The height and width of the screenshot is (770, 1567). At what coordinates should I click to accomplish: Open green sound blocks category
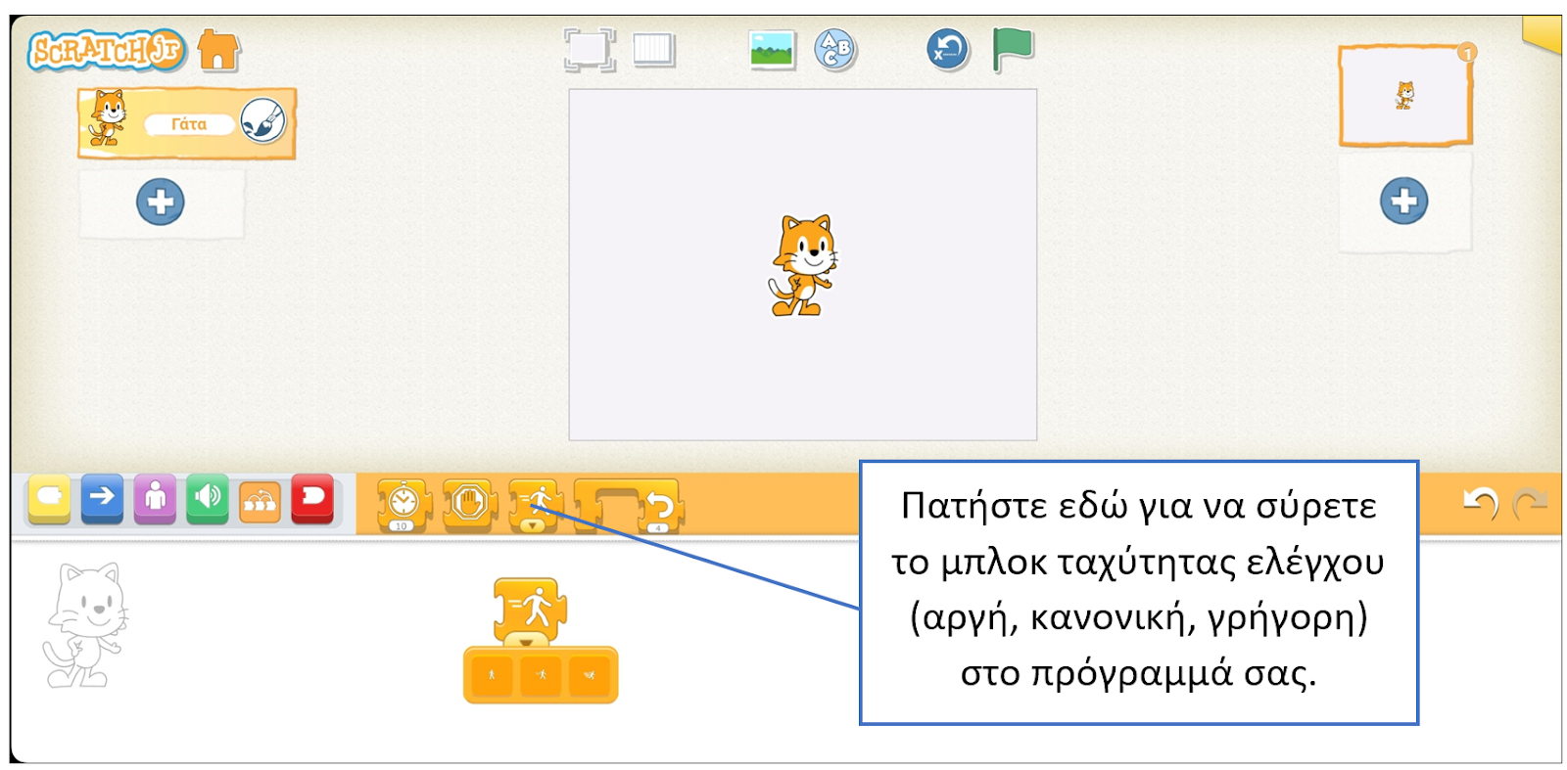[208, 499]
